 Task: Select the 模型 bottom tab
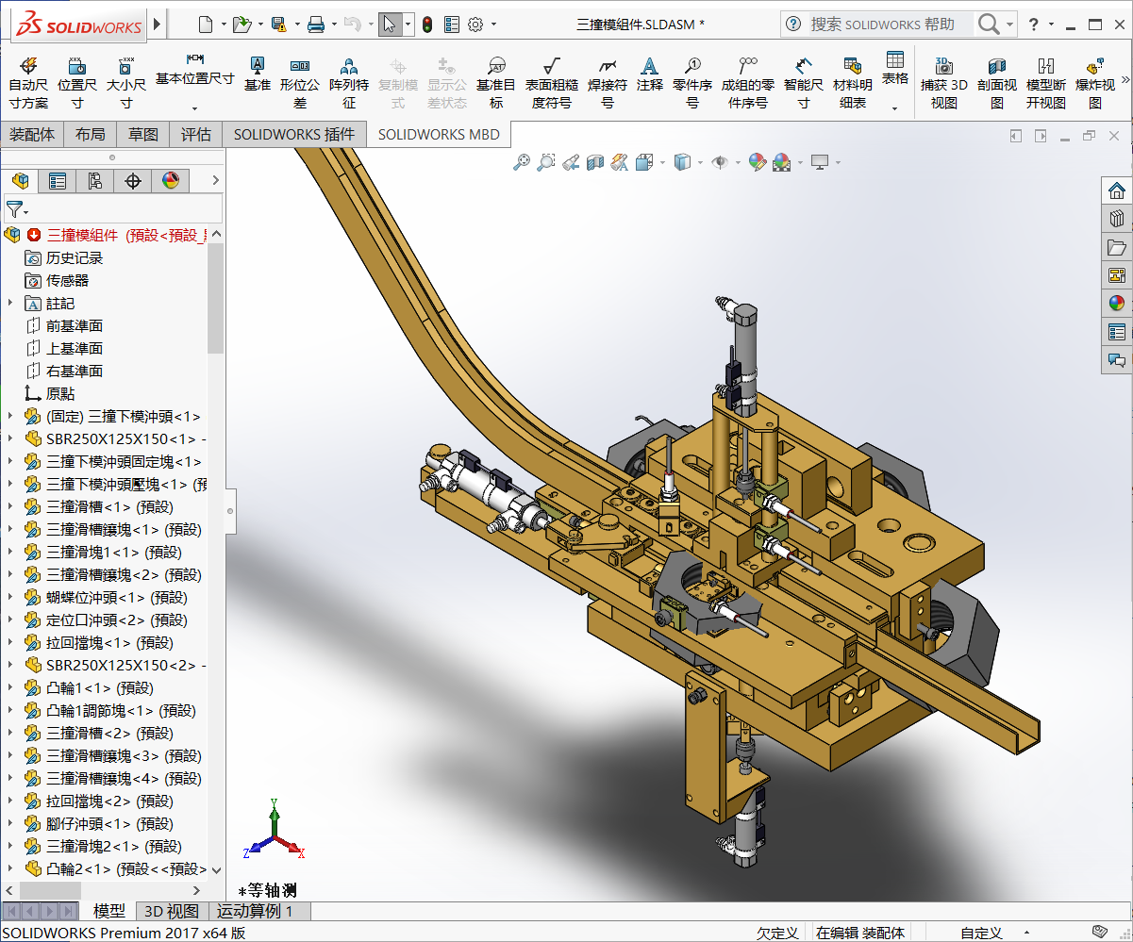coord(109,911)
